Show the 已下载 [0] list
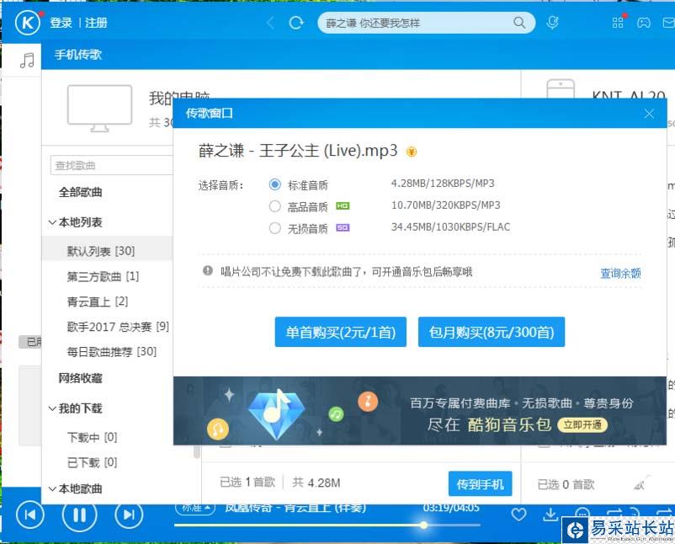Image resolution: width=675 pixels, height=544 pixels. pos(92,462)
